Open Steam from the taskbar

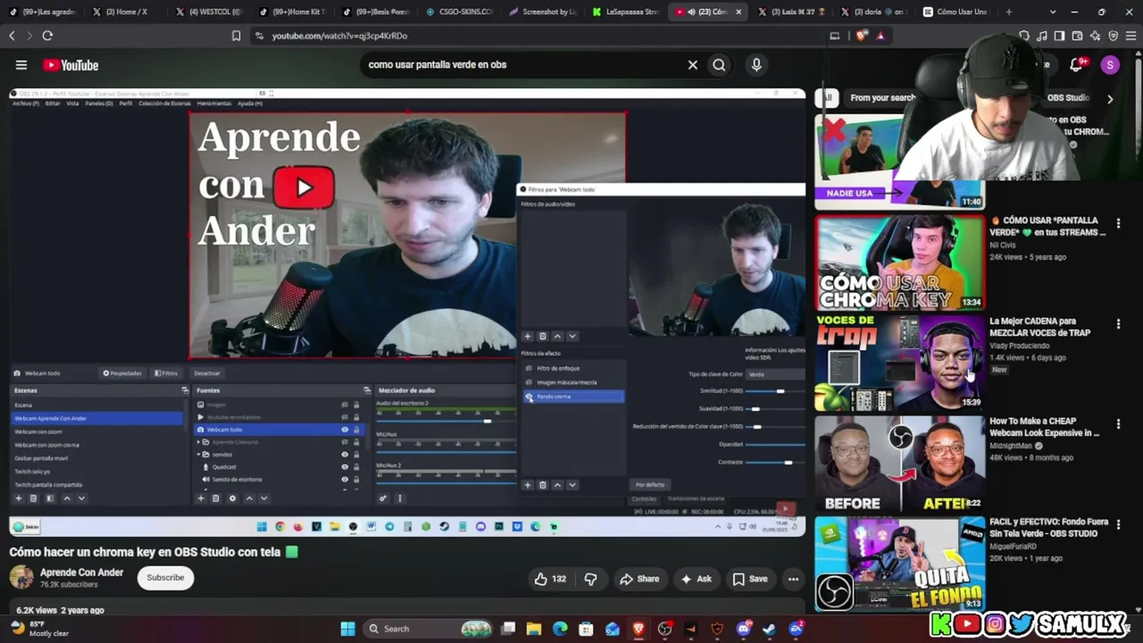770,629
